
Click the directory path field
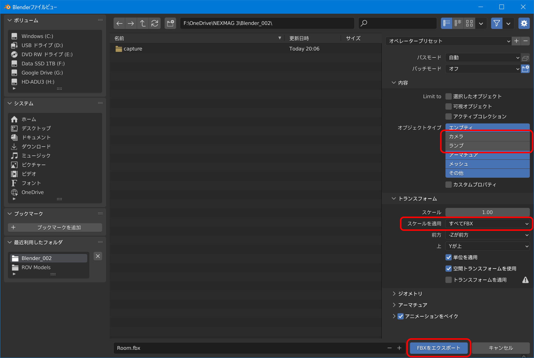pyautogui.click(x=267, y=23)
